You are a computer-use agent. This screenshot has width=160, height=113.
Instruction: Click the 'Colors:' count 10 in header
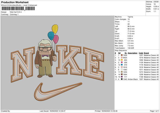click(154, 4)
